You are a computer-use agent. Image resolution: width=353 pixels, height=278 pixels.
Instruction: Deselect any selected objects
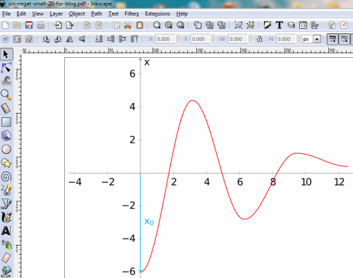pyautogui.click(x=29, y=39)
